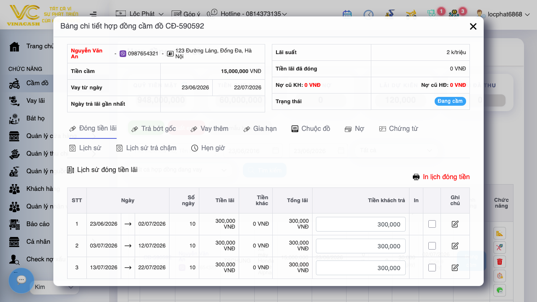Open Bát họ in the sidebar

coord(27,118)
